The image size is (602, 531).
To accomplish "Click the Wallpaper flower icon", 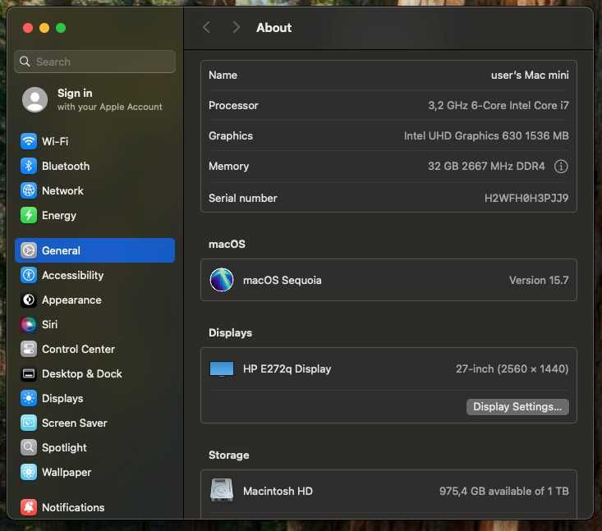I will click(29, 472).
